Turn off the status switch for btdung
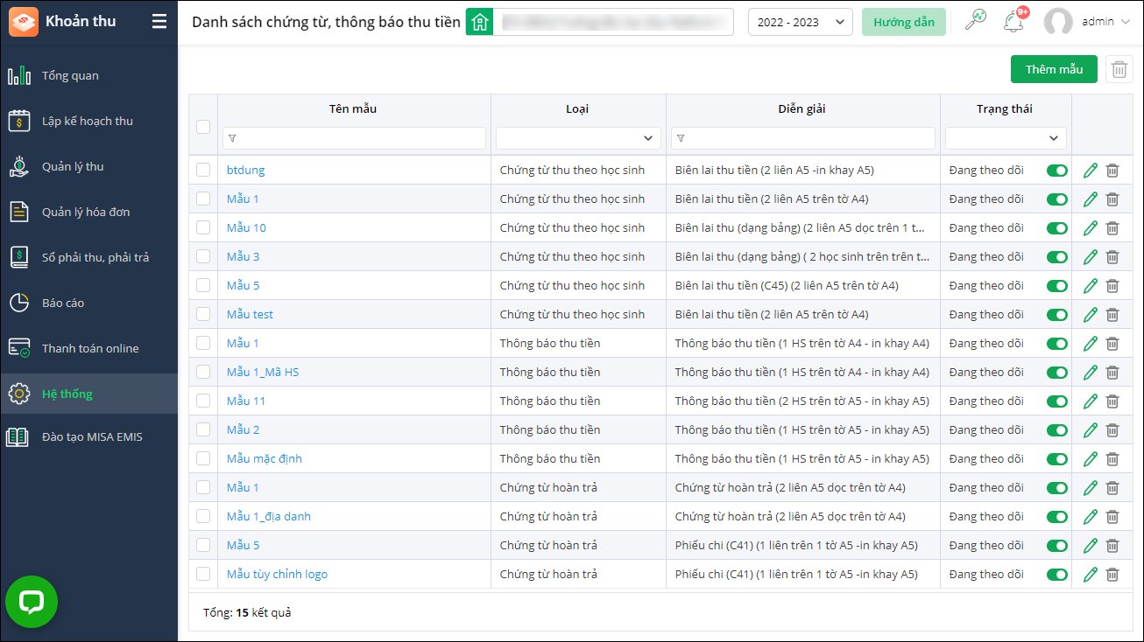This screenshot has width=1144, height=642. coord(1057,171)
